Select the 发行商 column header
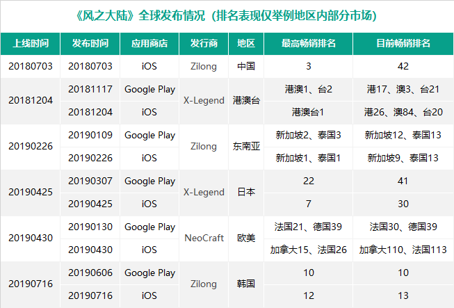 (x=204, y=43)
